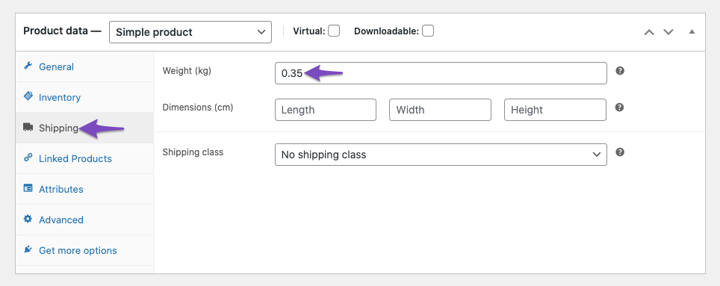Click into the Length dimension field

click(x=326, y=110)
